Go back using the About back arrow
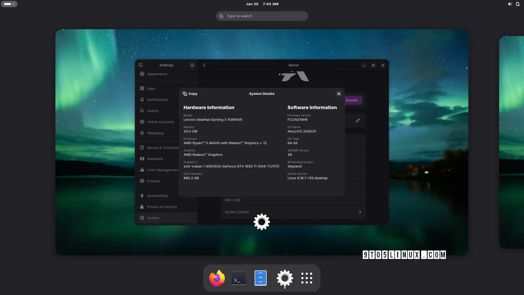 point(204,65)
